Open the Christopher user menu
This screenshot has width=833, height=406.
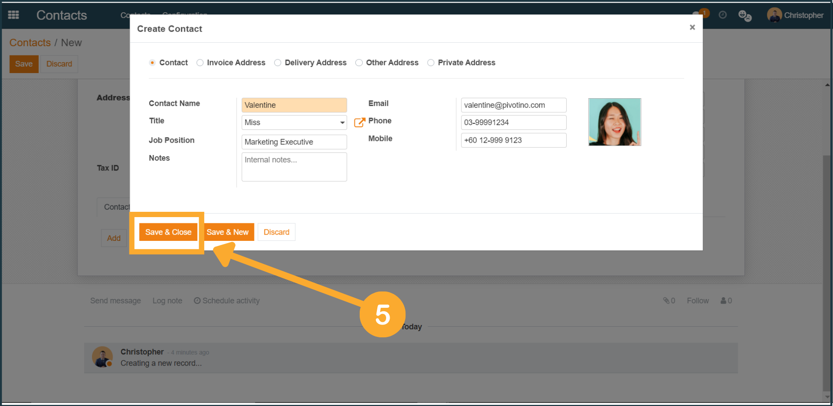click(x=795, y=15)
